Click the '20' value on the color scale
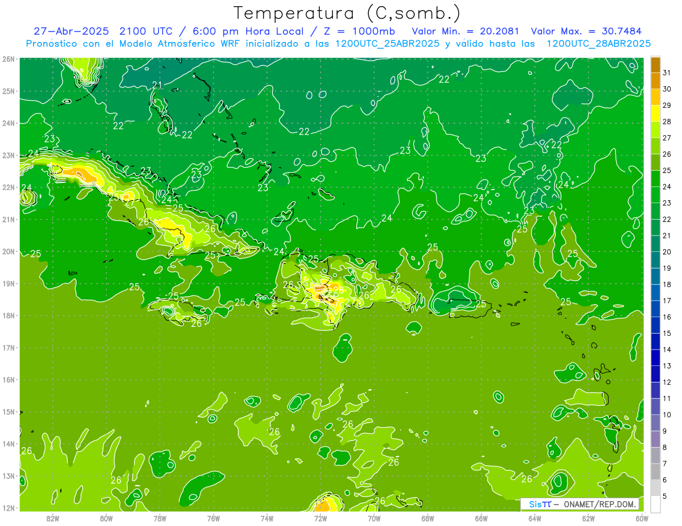682x526 pixels. pyautogui.click(x=667, y=252)
